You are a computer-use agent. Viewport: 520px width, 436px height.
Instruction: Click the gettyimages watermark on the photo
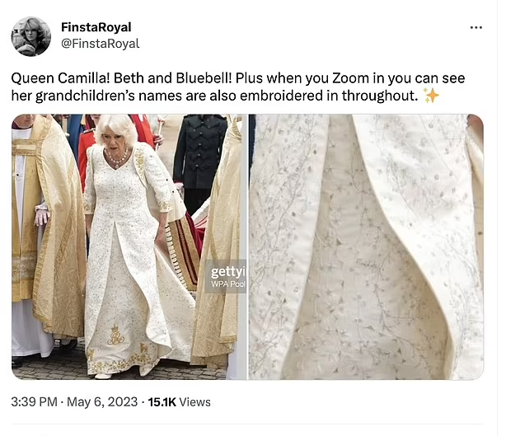(227, 272)
